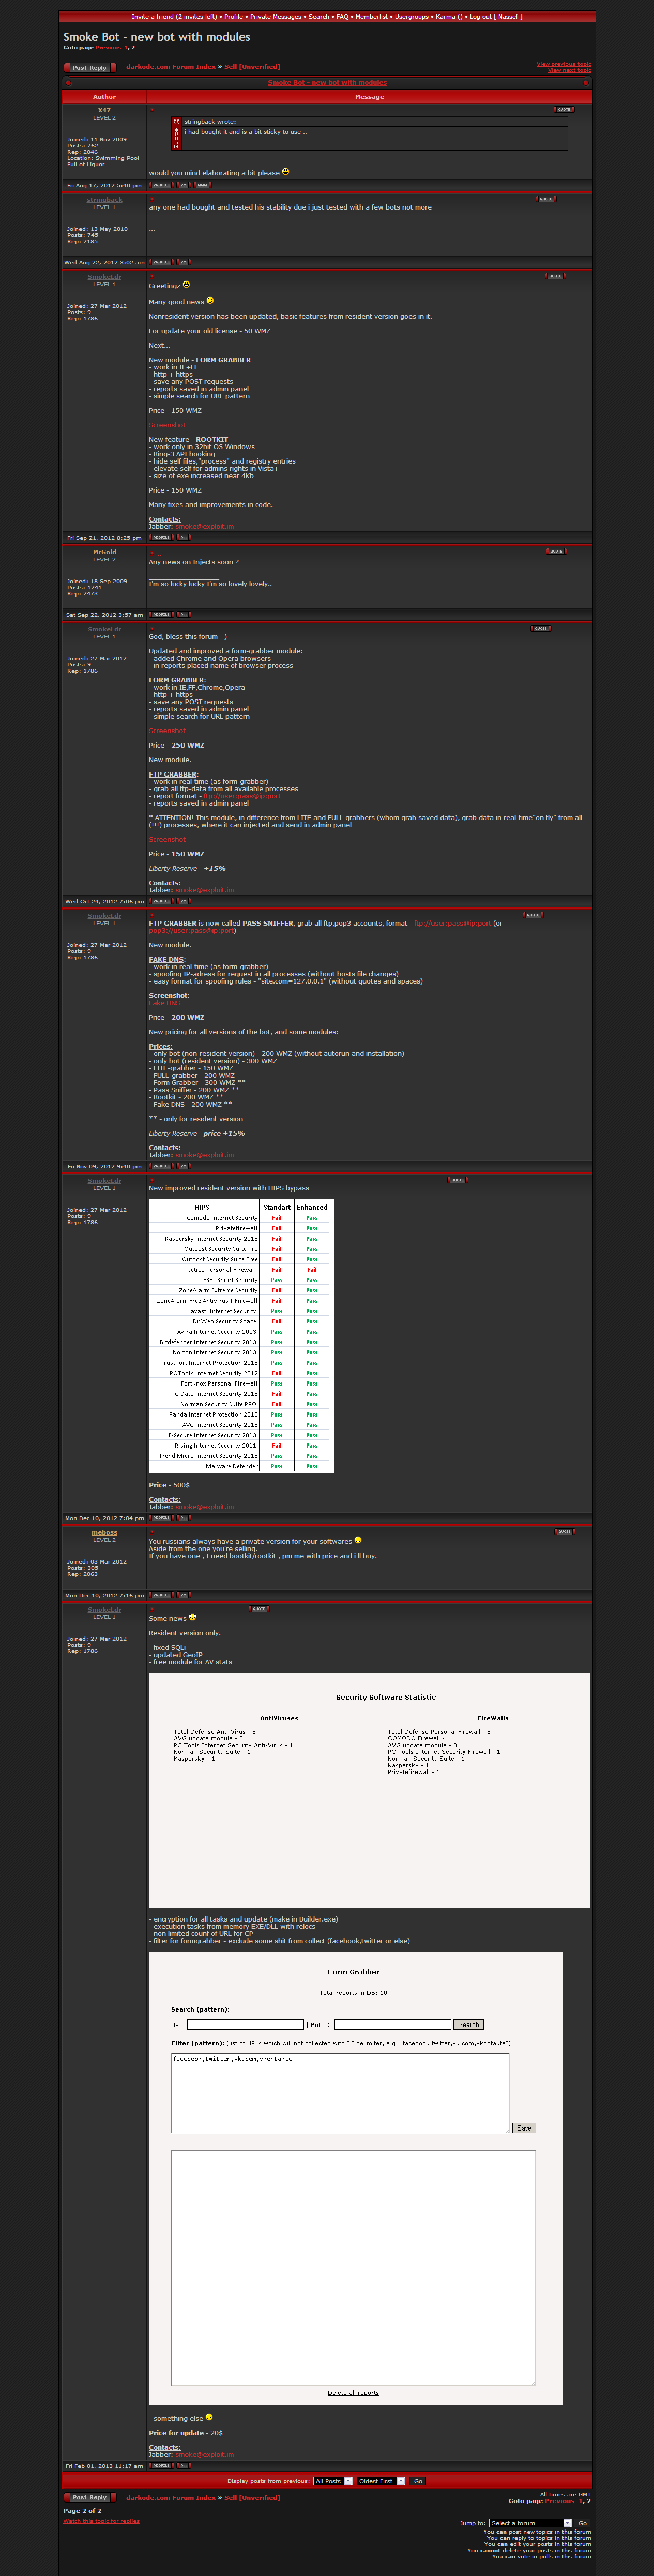Open the All Posts dropdown
The width and height of the screenshot is (654, 2576).
click(x=333, y=2481)
